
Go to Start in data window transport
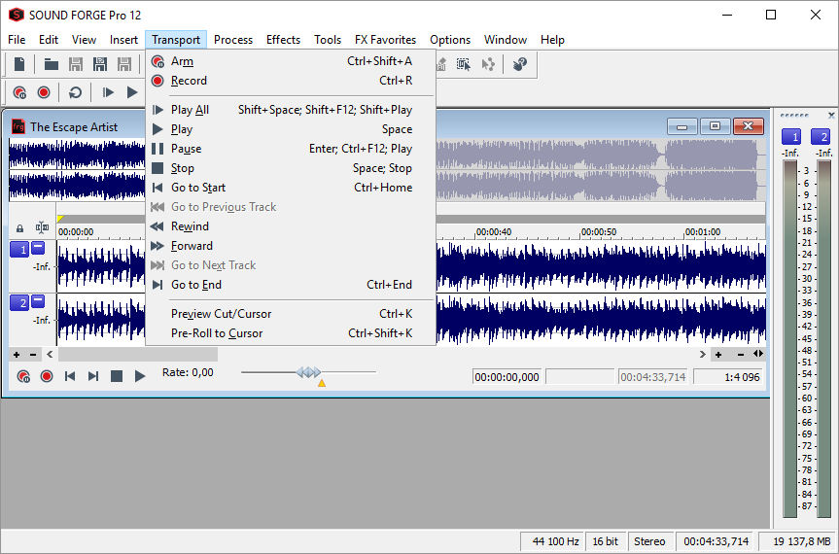coord(70,376)
